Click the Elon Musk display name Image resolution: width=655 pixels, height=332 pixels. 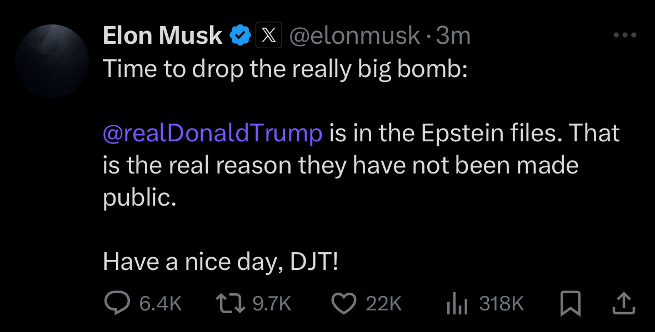162,36
